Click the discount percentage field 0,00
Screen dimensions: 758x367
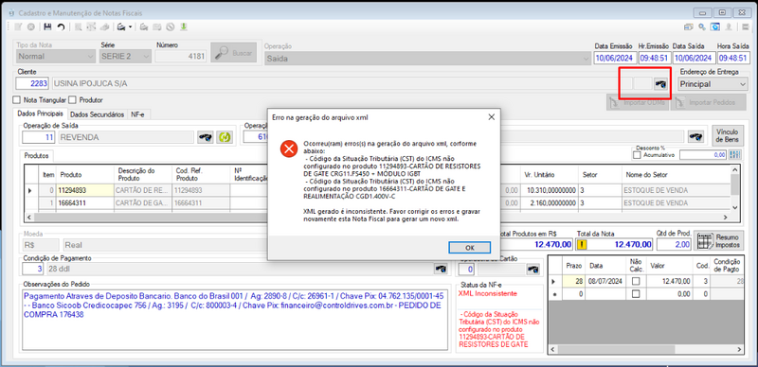(x=703, y=155)
